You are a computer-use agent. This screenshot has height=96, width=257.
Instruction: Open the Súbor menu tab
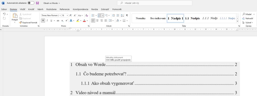tap(4, 9)
